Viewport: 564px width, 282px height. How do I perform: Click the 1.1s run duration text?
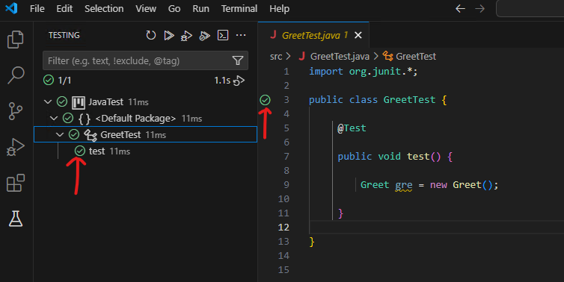[x=222, y=81]
